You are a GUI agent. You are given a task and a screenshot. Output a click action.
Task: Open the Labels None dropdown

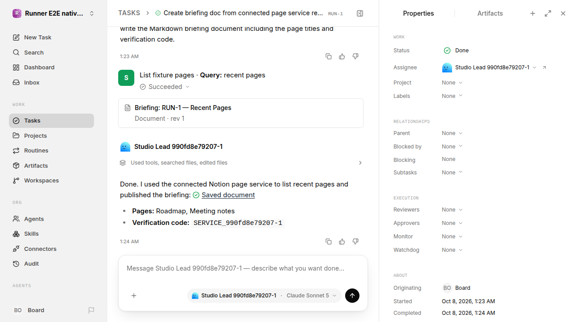coord(452,96)
